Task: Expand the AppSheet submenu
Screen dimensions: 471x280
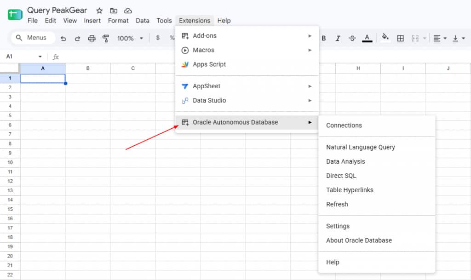Action: [247, 86]
